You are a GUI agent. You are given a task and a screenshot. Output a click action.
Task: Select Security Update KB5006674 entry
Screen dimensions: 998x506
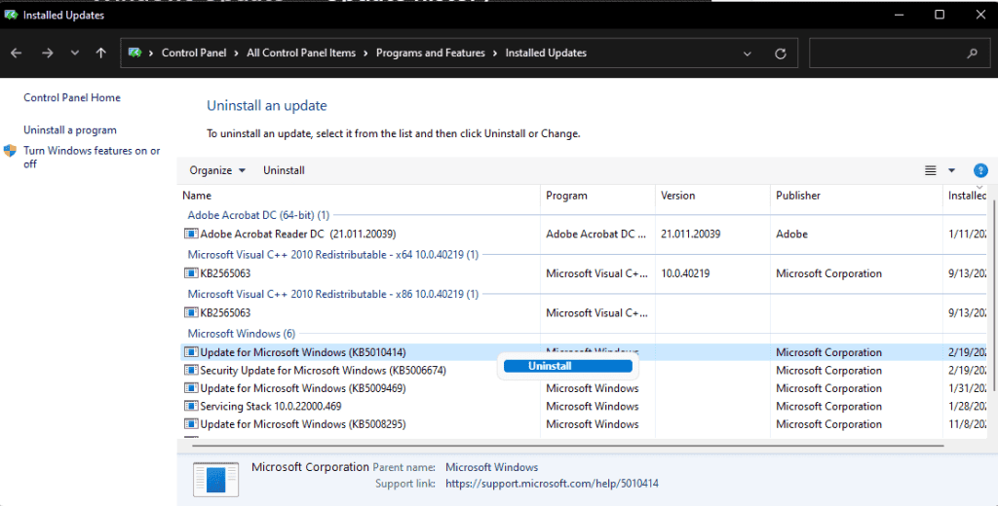322,371
